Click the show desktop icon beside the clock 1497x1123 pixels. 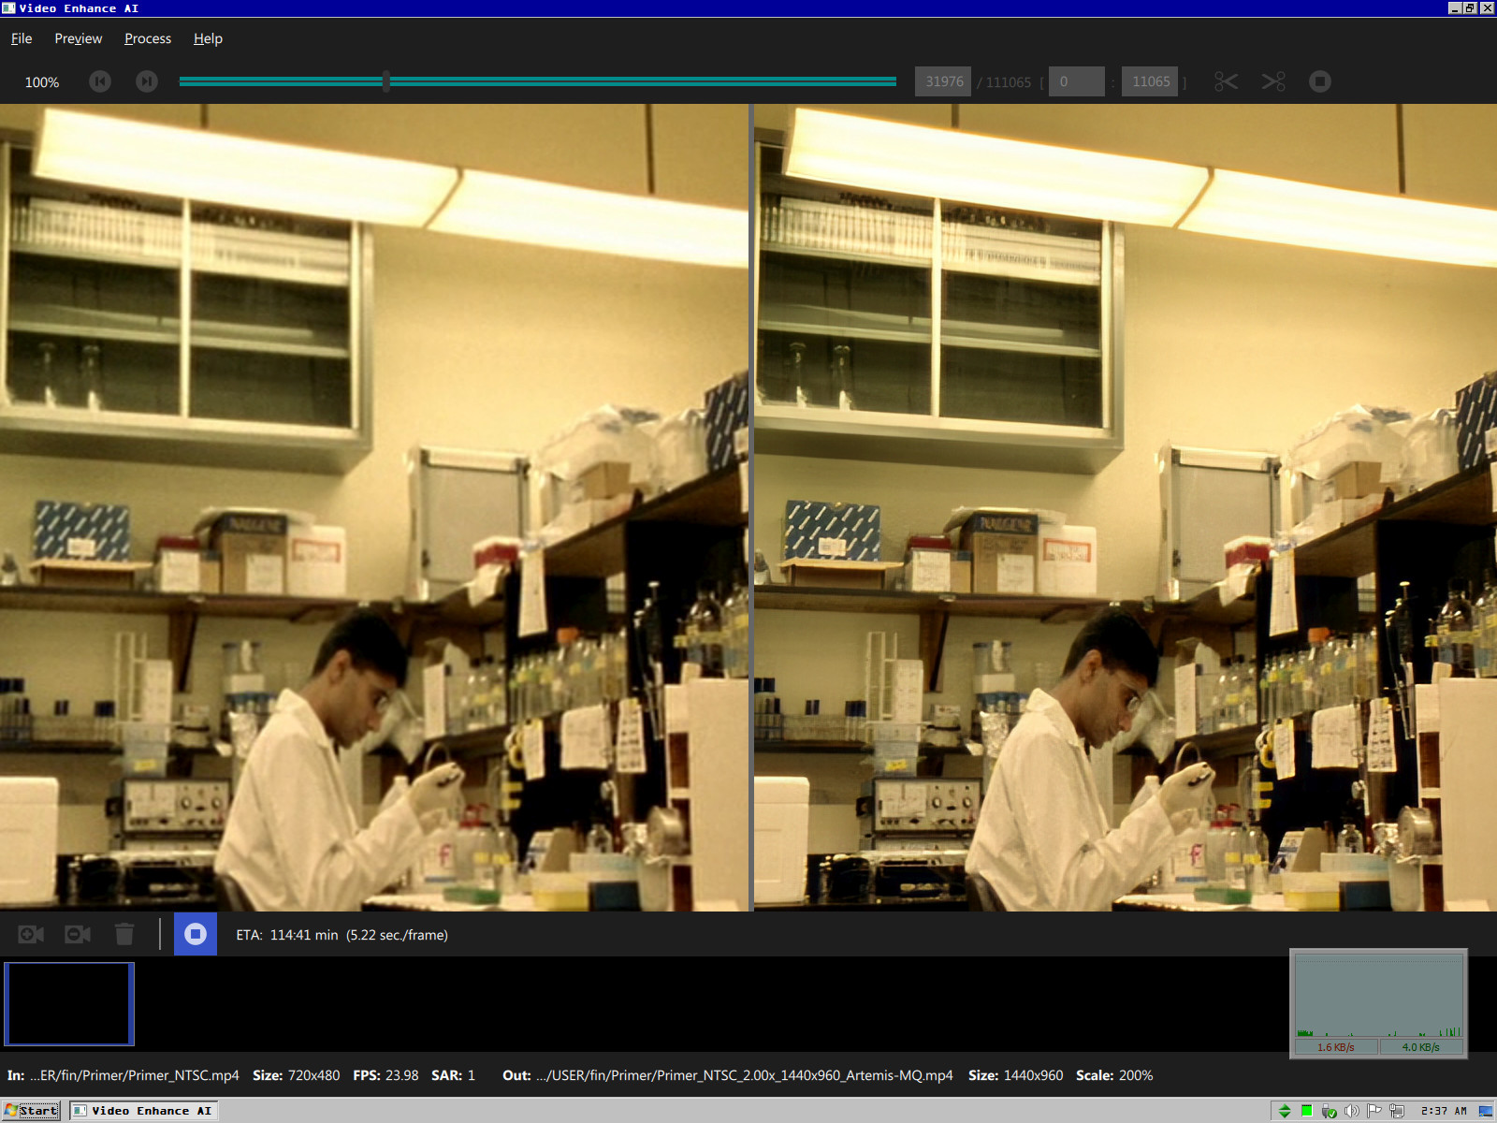pos(1486,1111)
